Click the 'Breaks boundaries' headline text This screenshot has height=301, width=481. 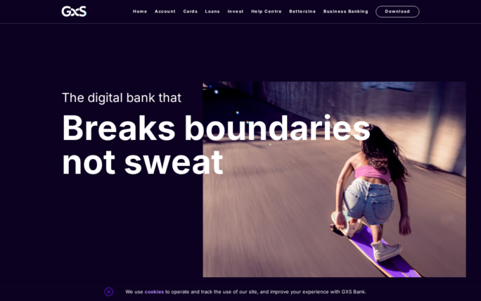(217, 128)
